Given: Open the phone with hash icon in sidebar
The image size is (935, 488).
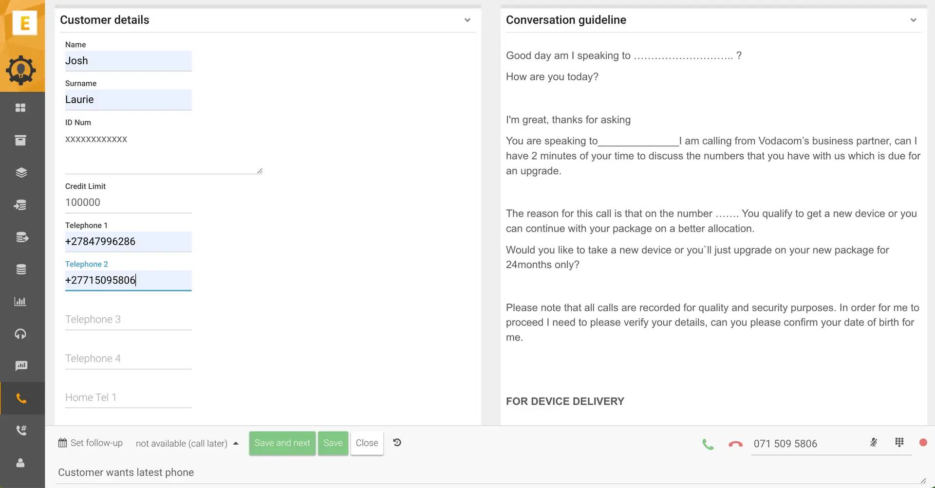Looking at the screenshot, I should tap(21, 430).
